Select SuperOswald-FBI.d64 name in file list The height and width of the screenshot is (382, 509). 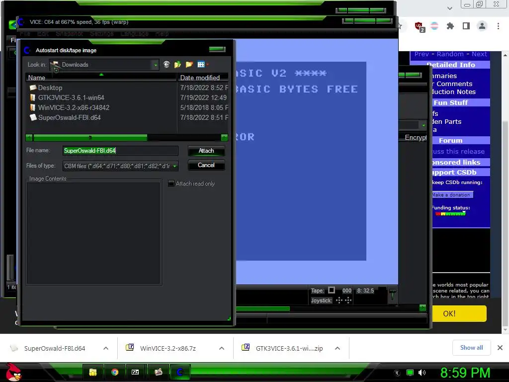(x=70, y=117)
